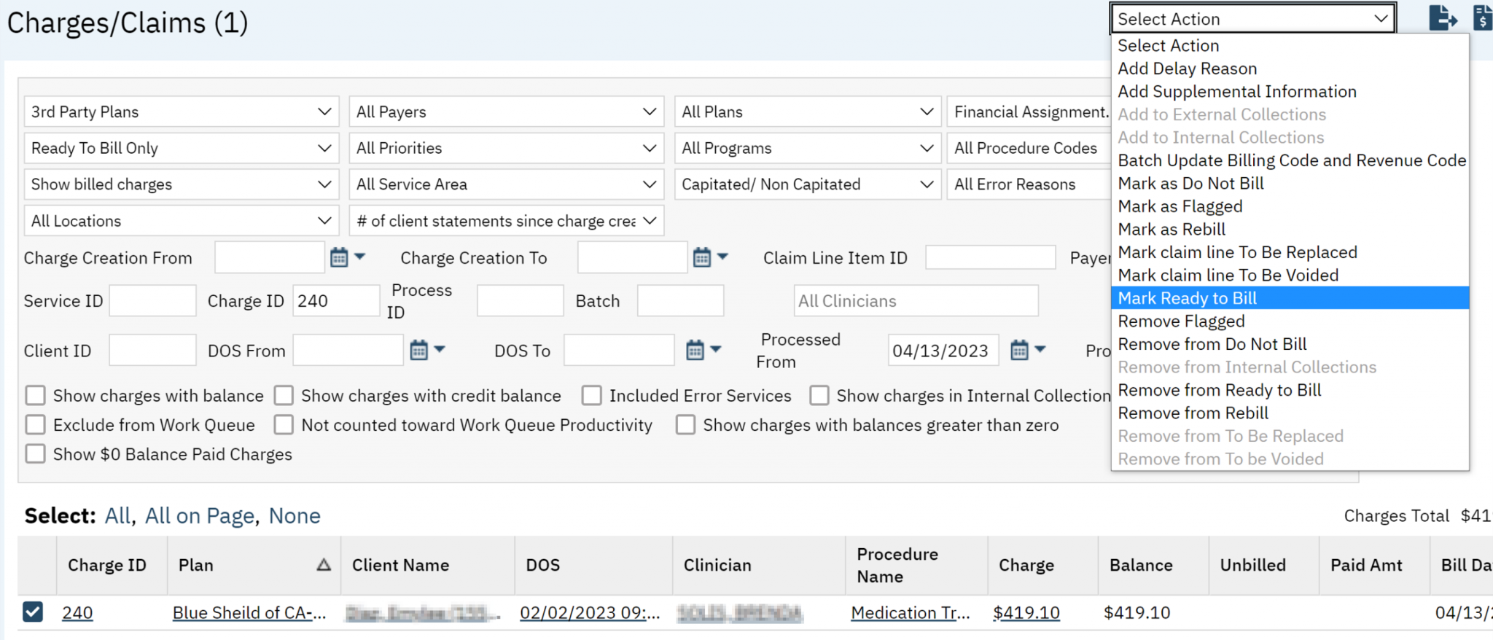Sort by Plan column using triangle icon

click(324, 565)
